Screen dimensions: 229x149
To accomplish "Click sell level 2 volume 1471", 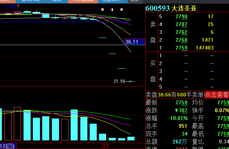I will coord(207,40).
